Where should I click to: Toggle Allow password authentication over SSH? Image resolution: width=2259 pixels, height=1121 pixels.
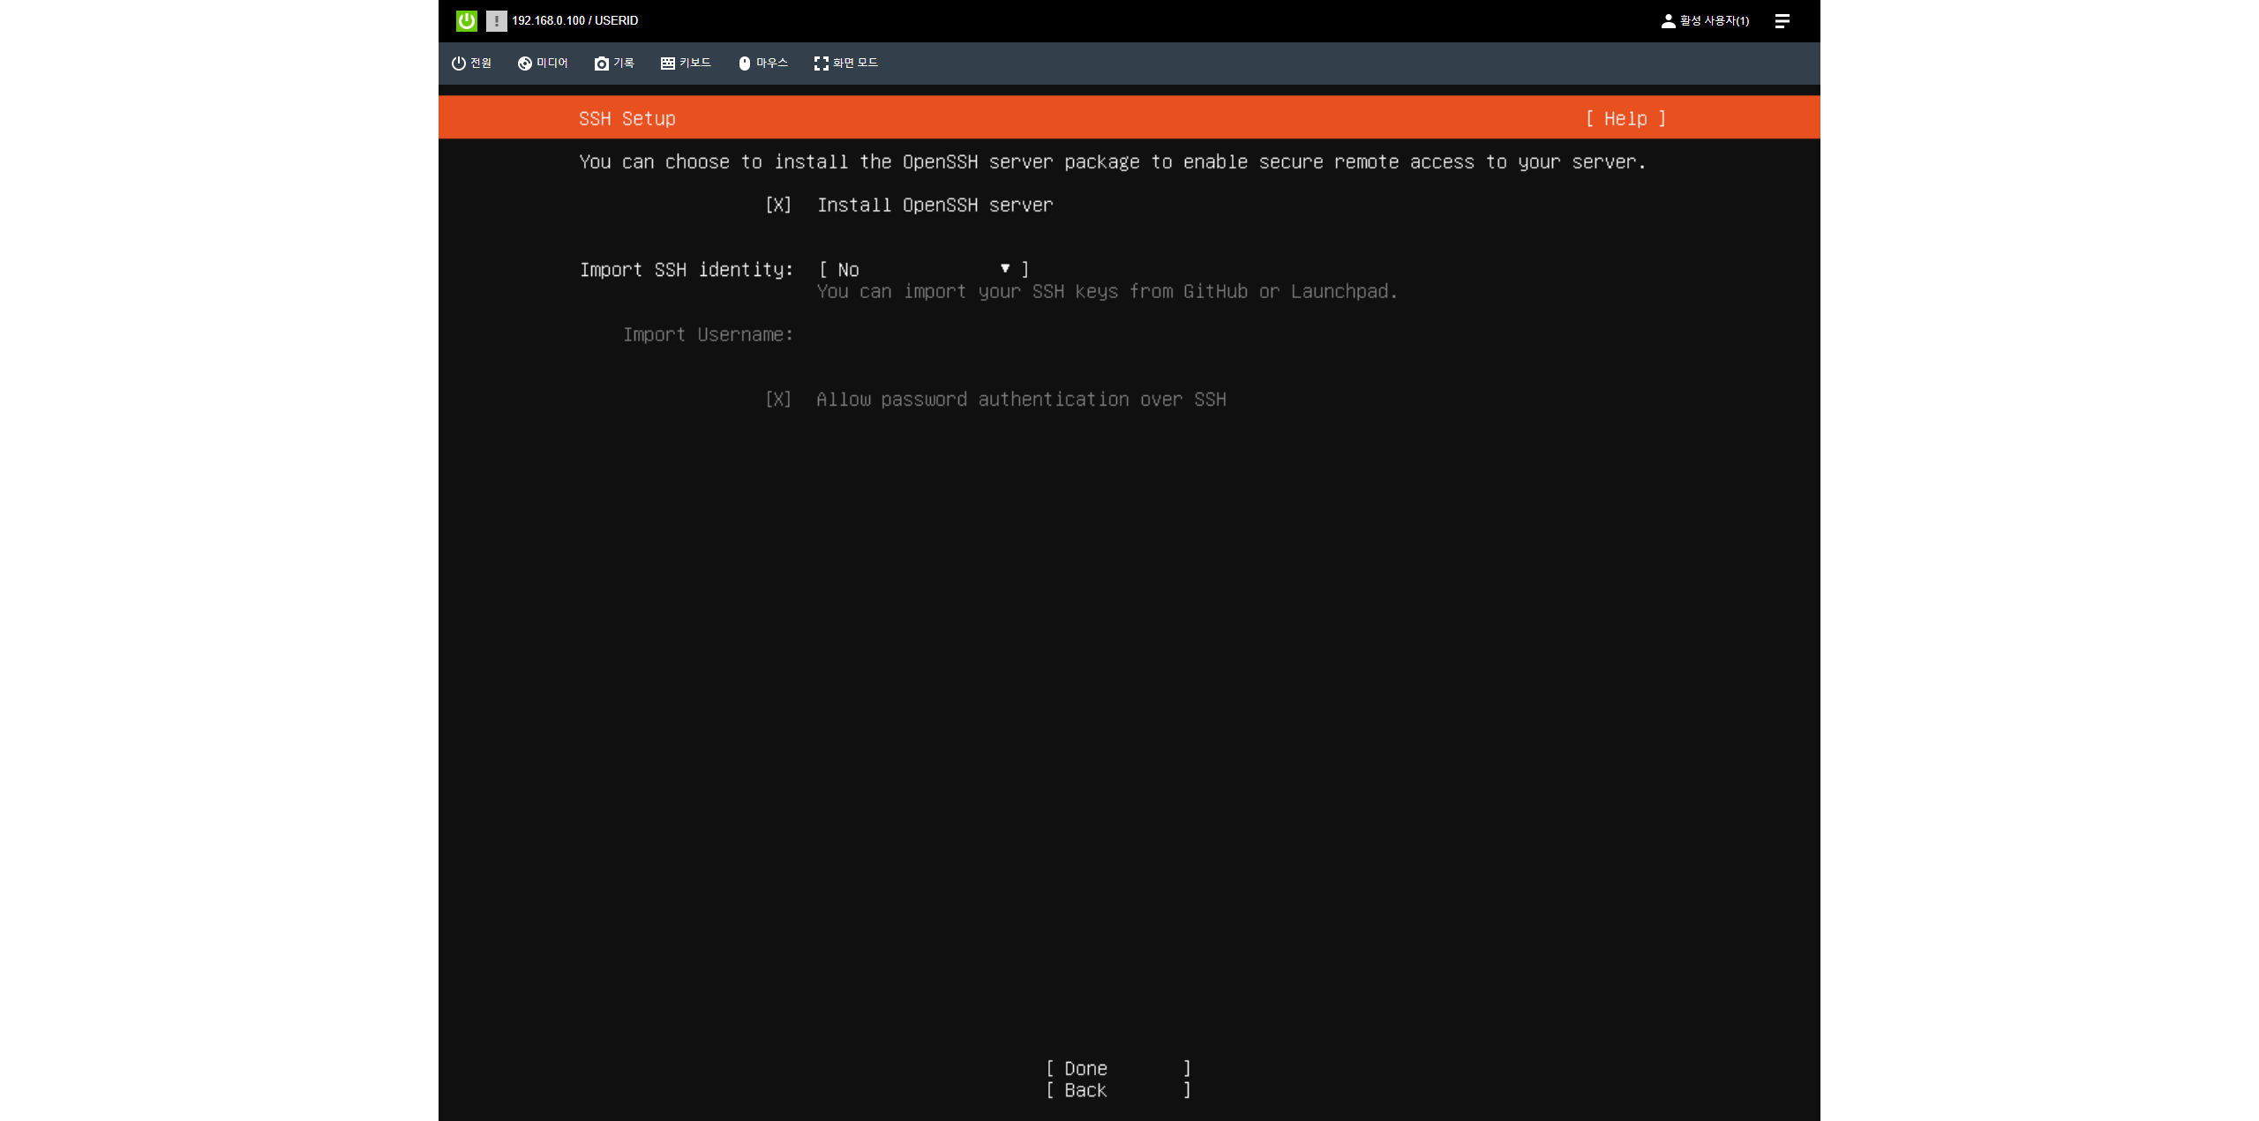(777, 400)
